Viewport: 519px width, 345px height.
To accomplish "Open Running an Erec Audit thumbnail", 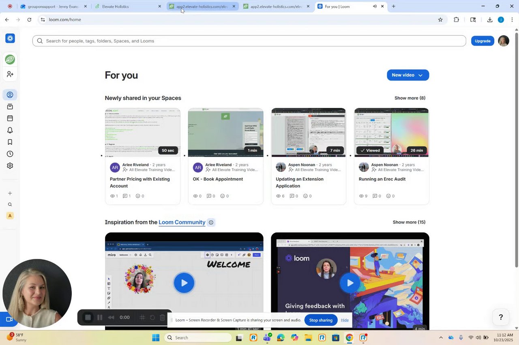I will [392, 132].
